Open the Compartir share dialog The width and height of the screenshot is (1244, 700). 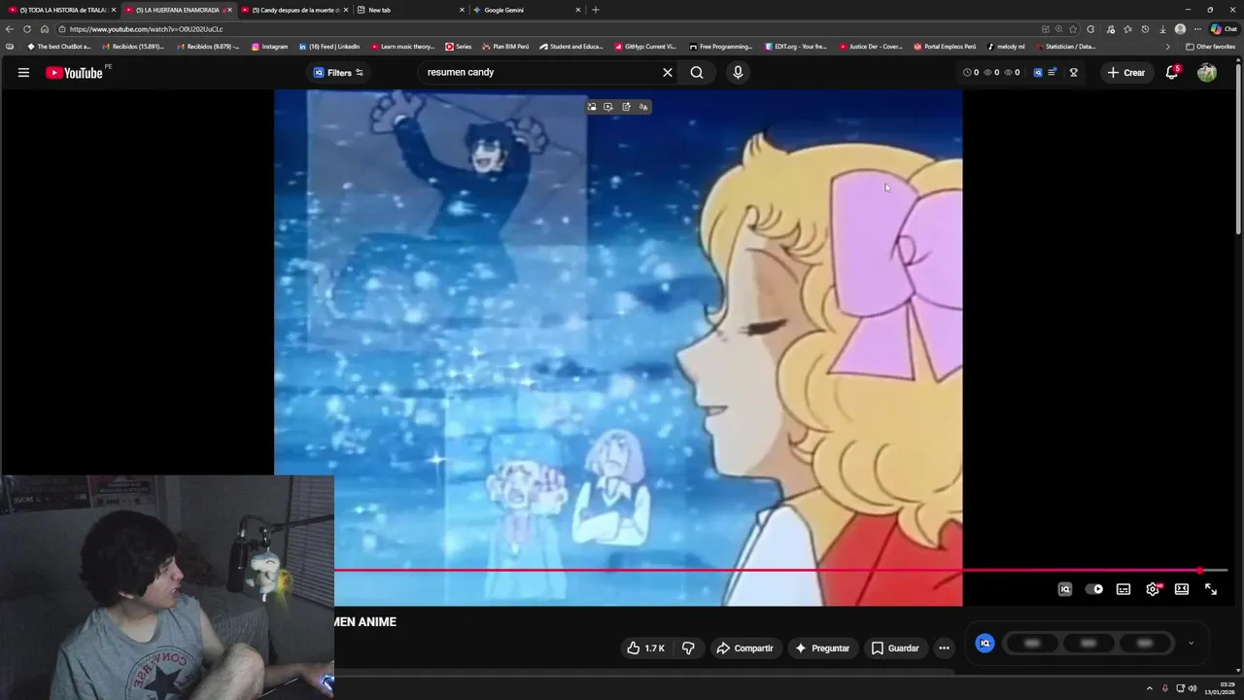click(x=744, y=648)
